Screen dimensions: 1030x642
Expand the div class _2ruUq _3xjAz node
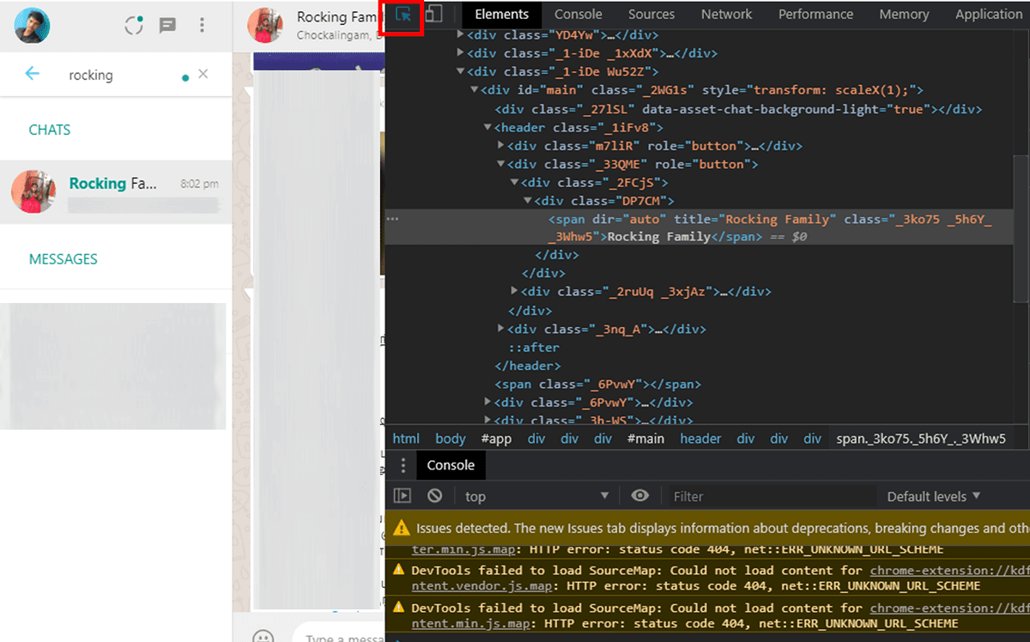[514, 292]
